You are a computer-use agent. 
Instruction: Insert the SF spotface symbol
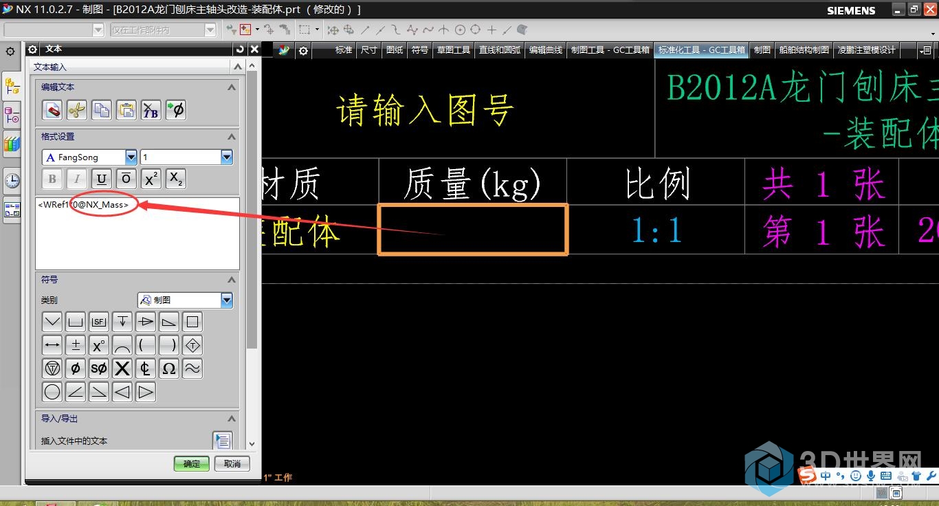click(99, 322)
